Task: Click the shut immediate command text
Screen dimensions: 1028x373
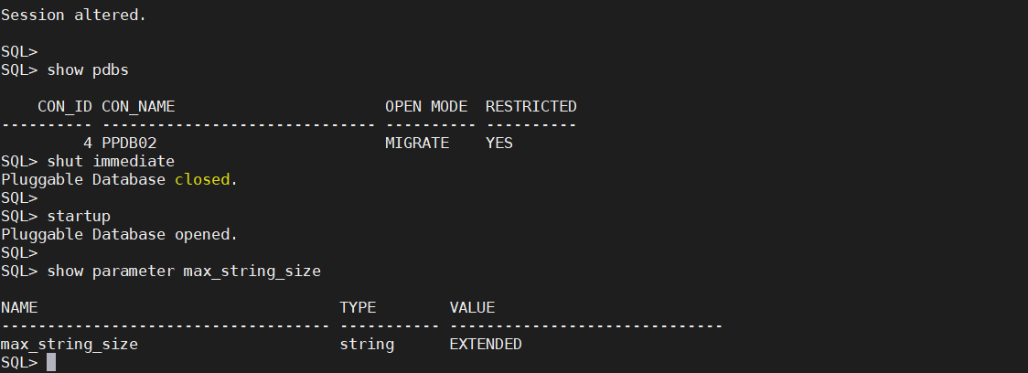Action: (111, 161)
